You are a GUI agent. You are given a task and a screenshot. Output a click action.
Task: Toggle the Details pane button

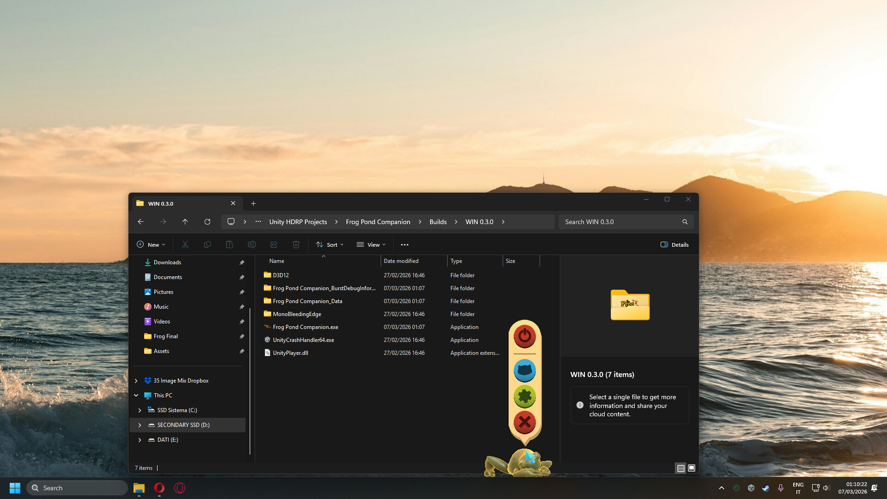tap(674, 245)
